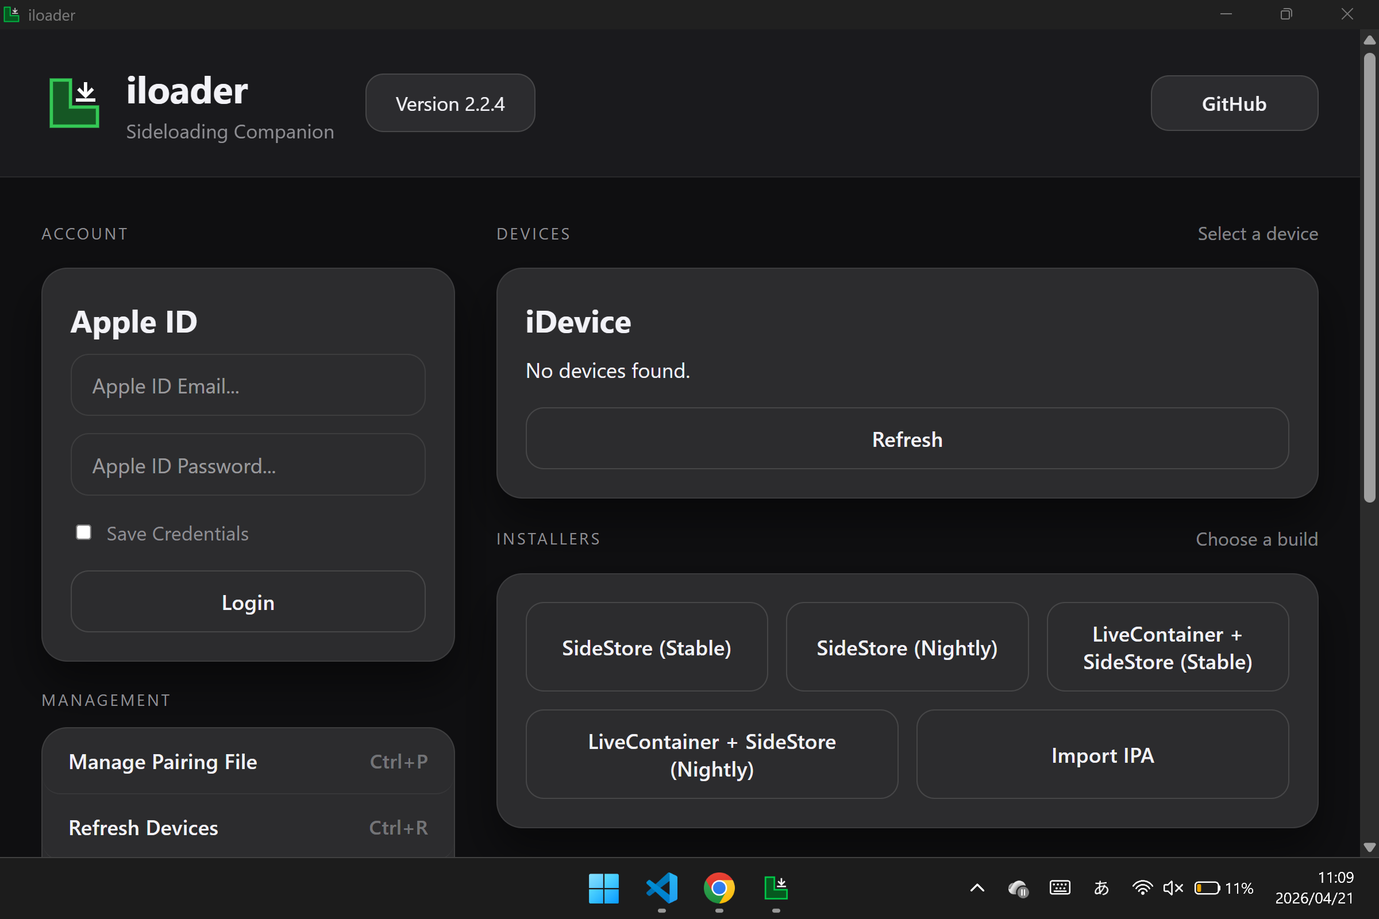Screen dimensions: 1379x919
Task: Click the Version 2.2.4 button
Action: click(450, 103)
